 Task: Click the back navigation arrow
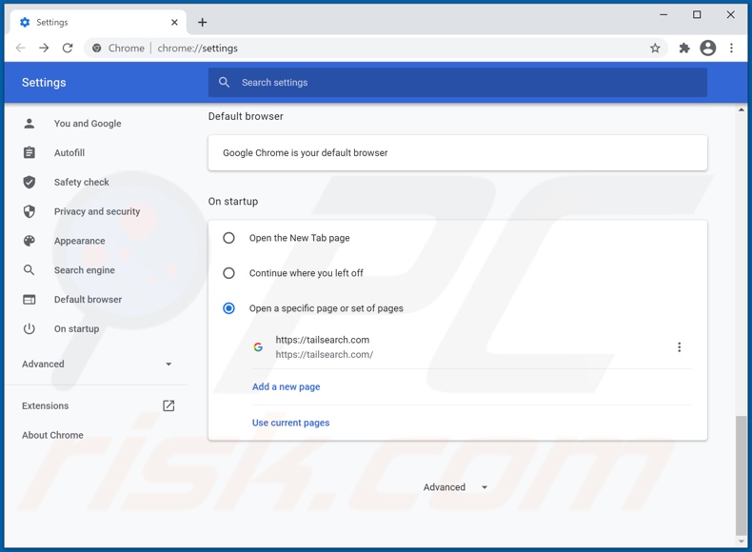tap(21, 48)
